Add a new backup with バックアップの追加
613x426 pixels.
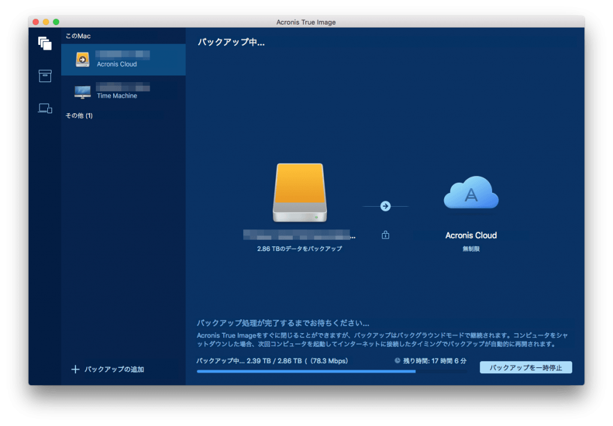pos(108,369)
